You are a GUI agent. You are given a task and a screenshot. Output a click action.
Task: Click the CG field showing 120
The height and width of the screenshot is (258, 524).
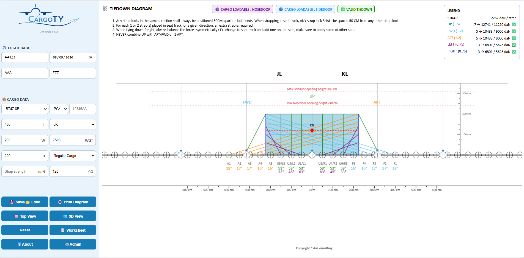click(x=73, y=172)
